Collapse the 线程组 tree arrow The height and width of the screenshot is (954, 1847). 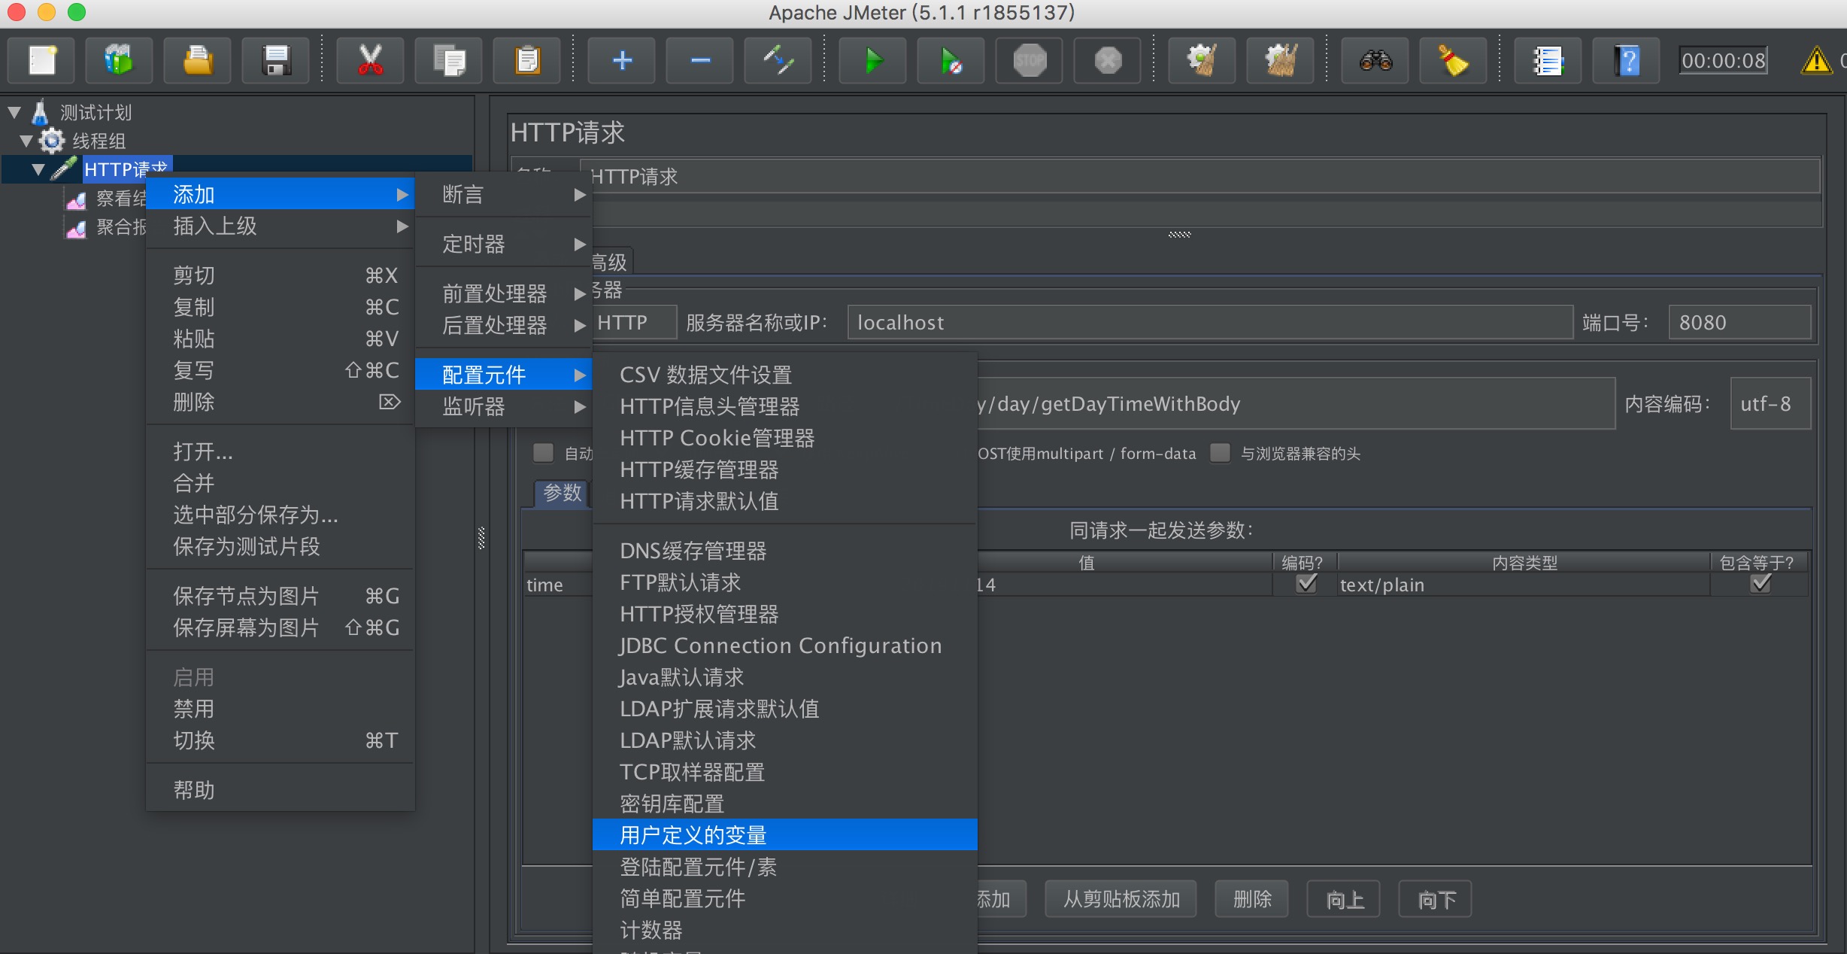(26, 141)
